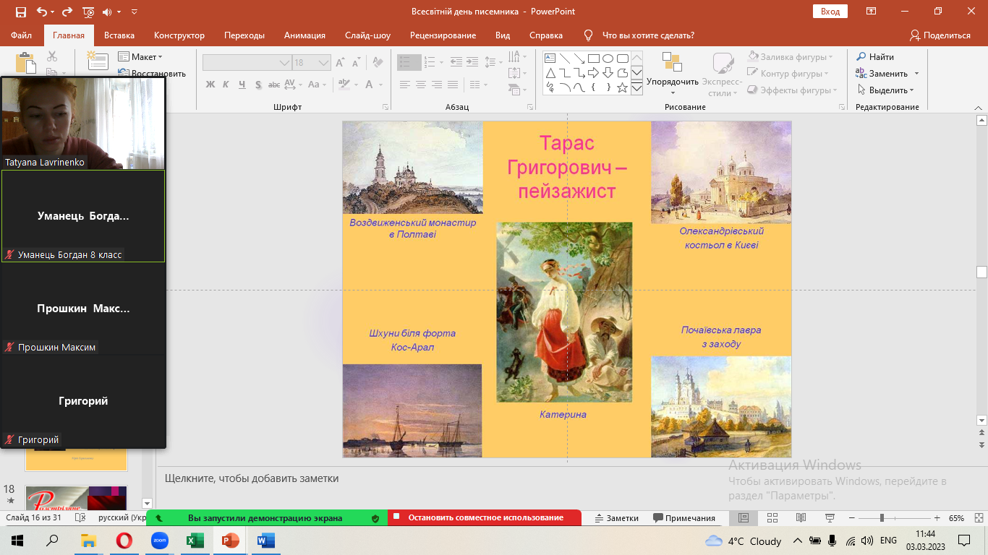Click the Save icon in quick access toolbar
The height and width of the screenshot is (555, 988).
(x=20, y=12)
